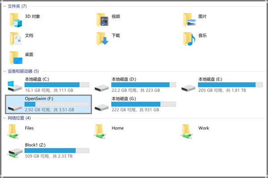Open the 图片 folder icon
The height and width of the screenshot is (178, 268).
189,20
